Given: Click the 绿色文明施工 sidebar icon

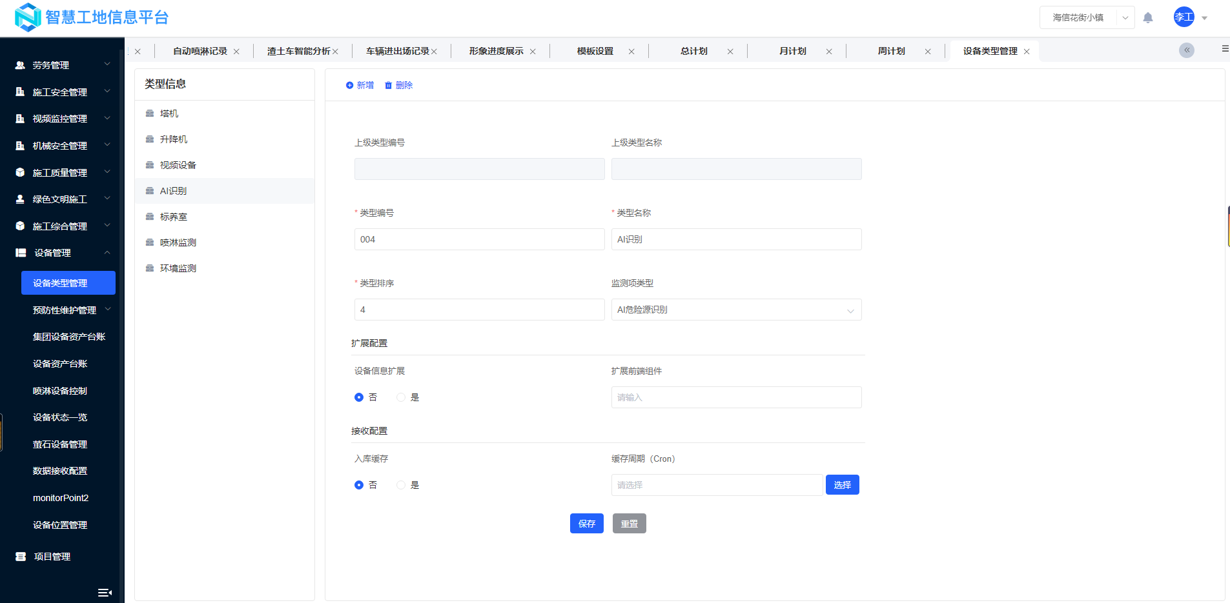Looking at the screenshot, I should pos(20,199).
